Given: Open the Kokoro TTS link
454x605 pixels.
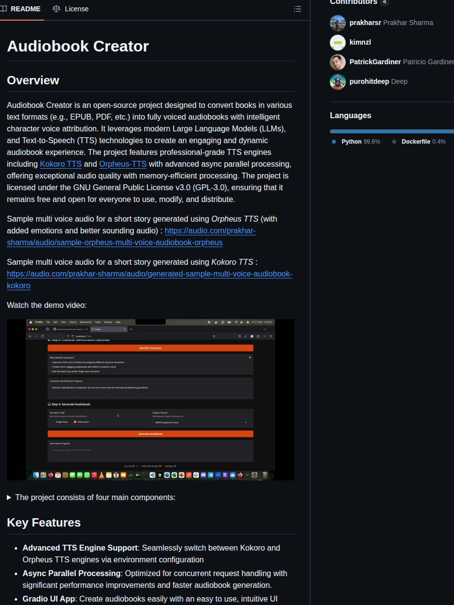Looking at the screenshot, I should coord(61,164).
